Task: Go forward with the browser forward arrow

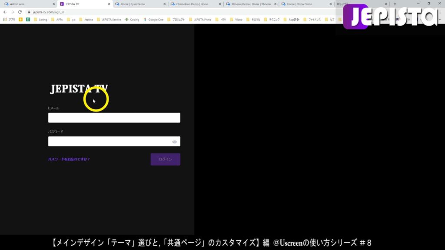Action: pyautogui.click(x=13, y=12)
